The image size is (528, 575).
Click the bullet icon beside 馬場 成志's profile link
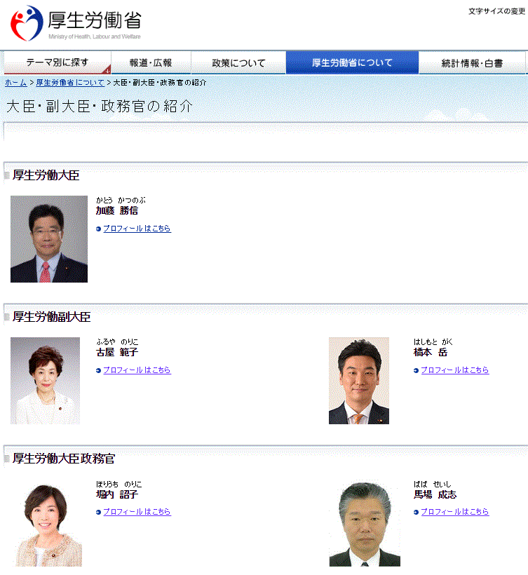point(416,512)
